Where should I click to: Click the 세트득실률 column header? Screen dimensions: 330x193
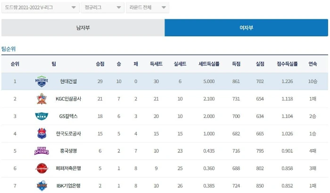tap(209, 64)
